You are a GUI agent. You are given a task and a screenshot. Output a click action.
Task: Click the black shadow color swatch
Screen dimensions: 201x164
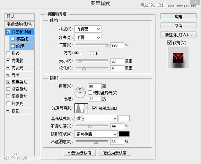(124, 134)
